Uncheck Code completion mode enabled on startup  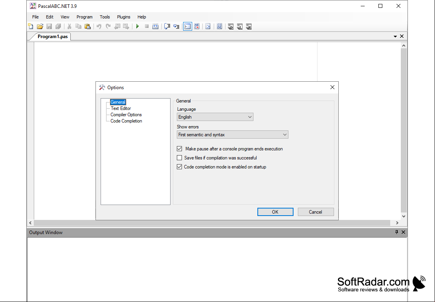coord(180,167)
